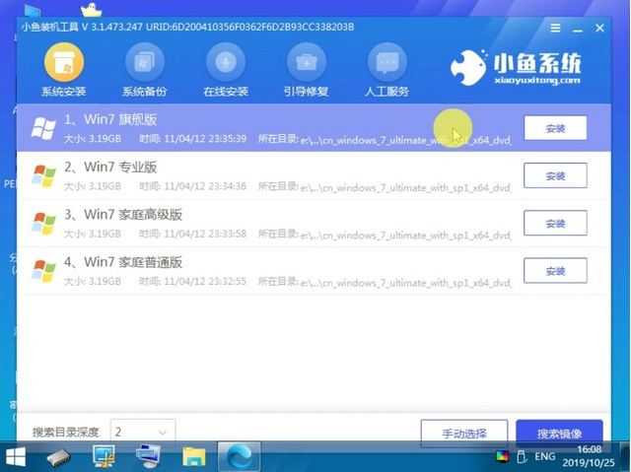Select the 系统安装 tab label
The width and height of the screenshot is (631, 472).
(x=63, y=92)
